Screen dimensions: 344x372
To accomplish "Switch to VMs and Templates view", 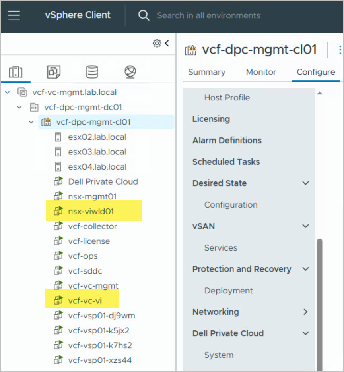I will (54, 72).
